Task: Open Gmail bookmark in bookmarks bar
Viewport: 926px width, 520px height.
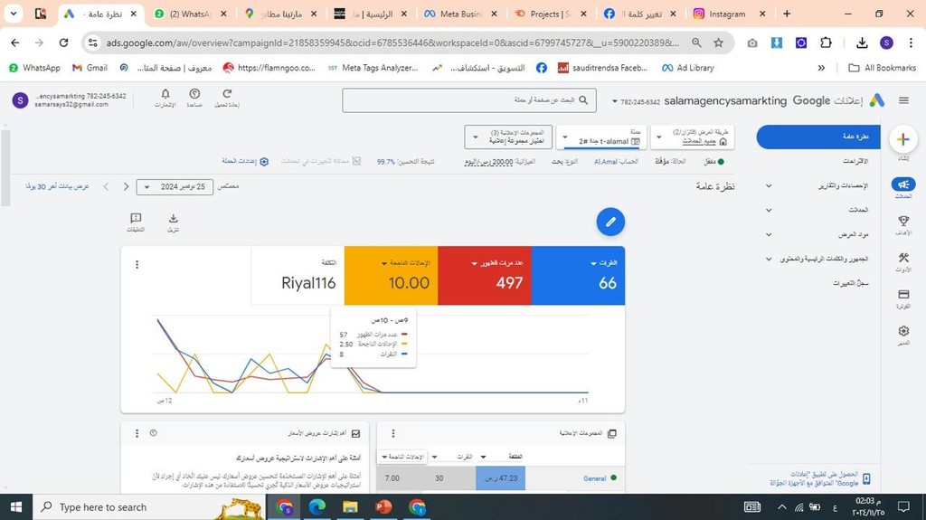Action: pyautogui.click(x=90, y=68)
